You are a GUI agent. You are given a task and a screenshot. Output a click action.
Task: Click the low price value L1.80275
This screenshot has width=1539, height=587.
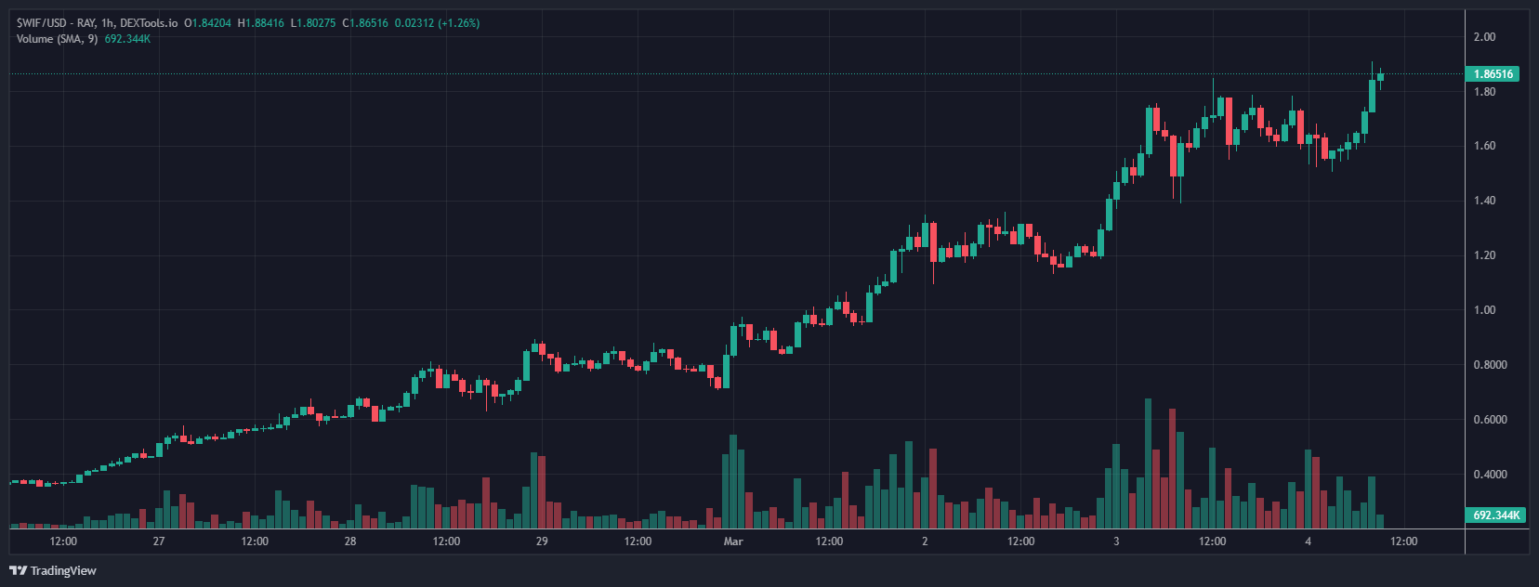pyautogui.click(x=313, y=23)
